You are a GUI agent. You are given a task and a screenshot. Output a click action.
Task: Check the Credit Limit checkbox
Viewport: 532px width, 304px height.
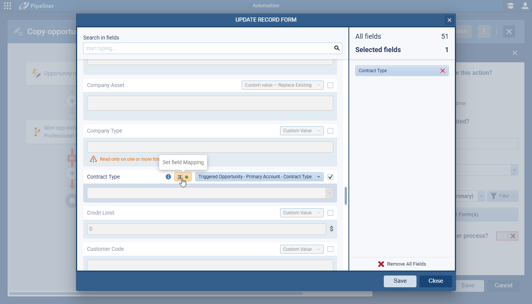click(x=330, y=213)
